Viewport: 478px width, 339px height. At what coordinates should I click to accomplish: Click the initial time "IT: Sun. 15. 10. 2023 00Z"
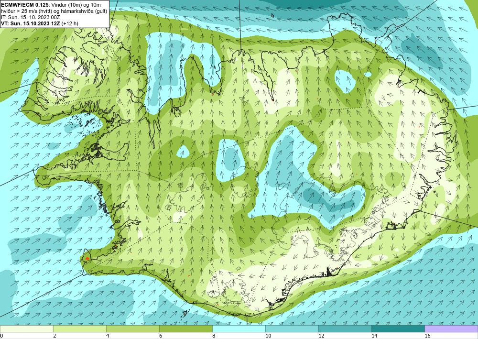pyautogui.click(x=31, y=17)
